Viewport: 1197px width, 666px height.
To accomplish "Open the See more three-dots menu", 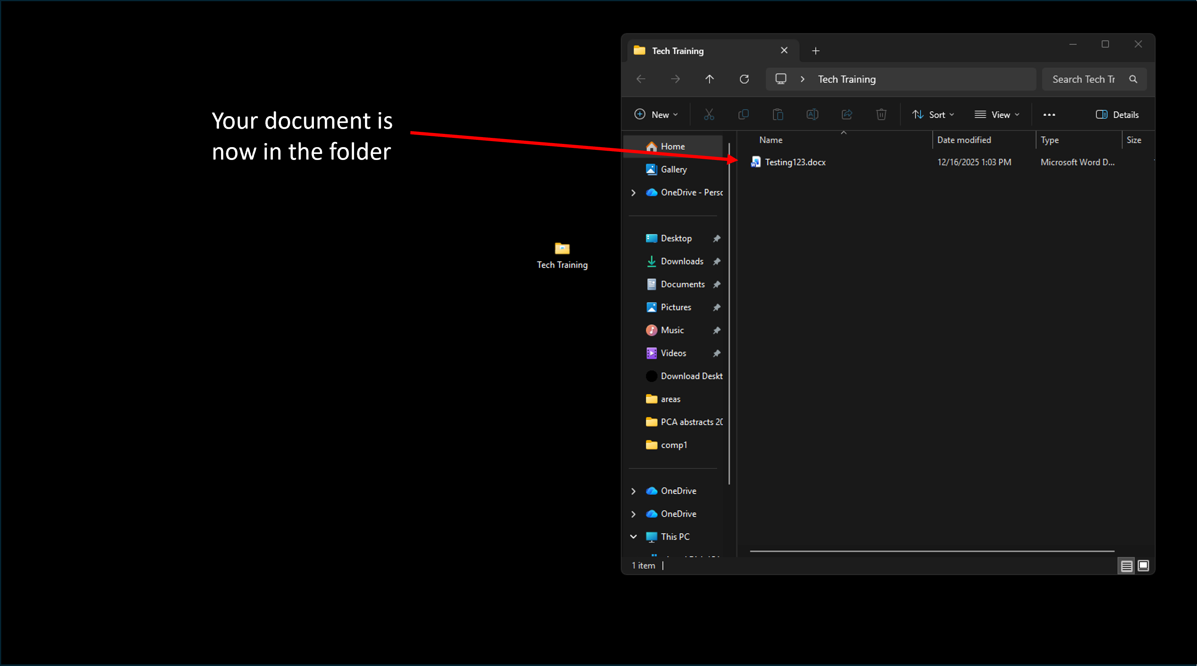I will pos(1049,114).
